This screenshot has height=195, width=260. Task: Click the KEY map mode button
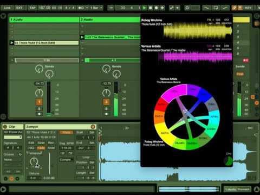(x=248, y=8)
